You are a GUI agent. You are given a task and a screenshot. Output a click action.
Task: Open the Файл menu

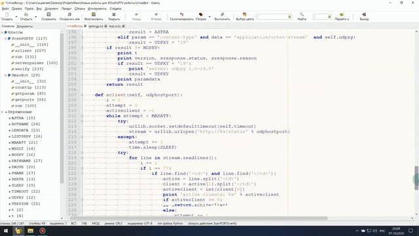pos(5,9)
